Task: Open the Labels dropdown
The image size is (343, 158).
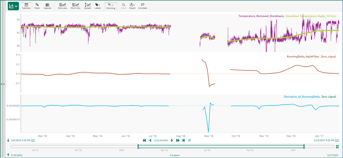Action: (x=98, y=6)
